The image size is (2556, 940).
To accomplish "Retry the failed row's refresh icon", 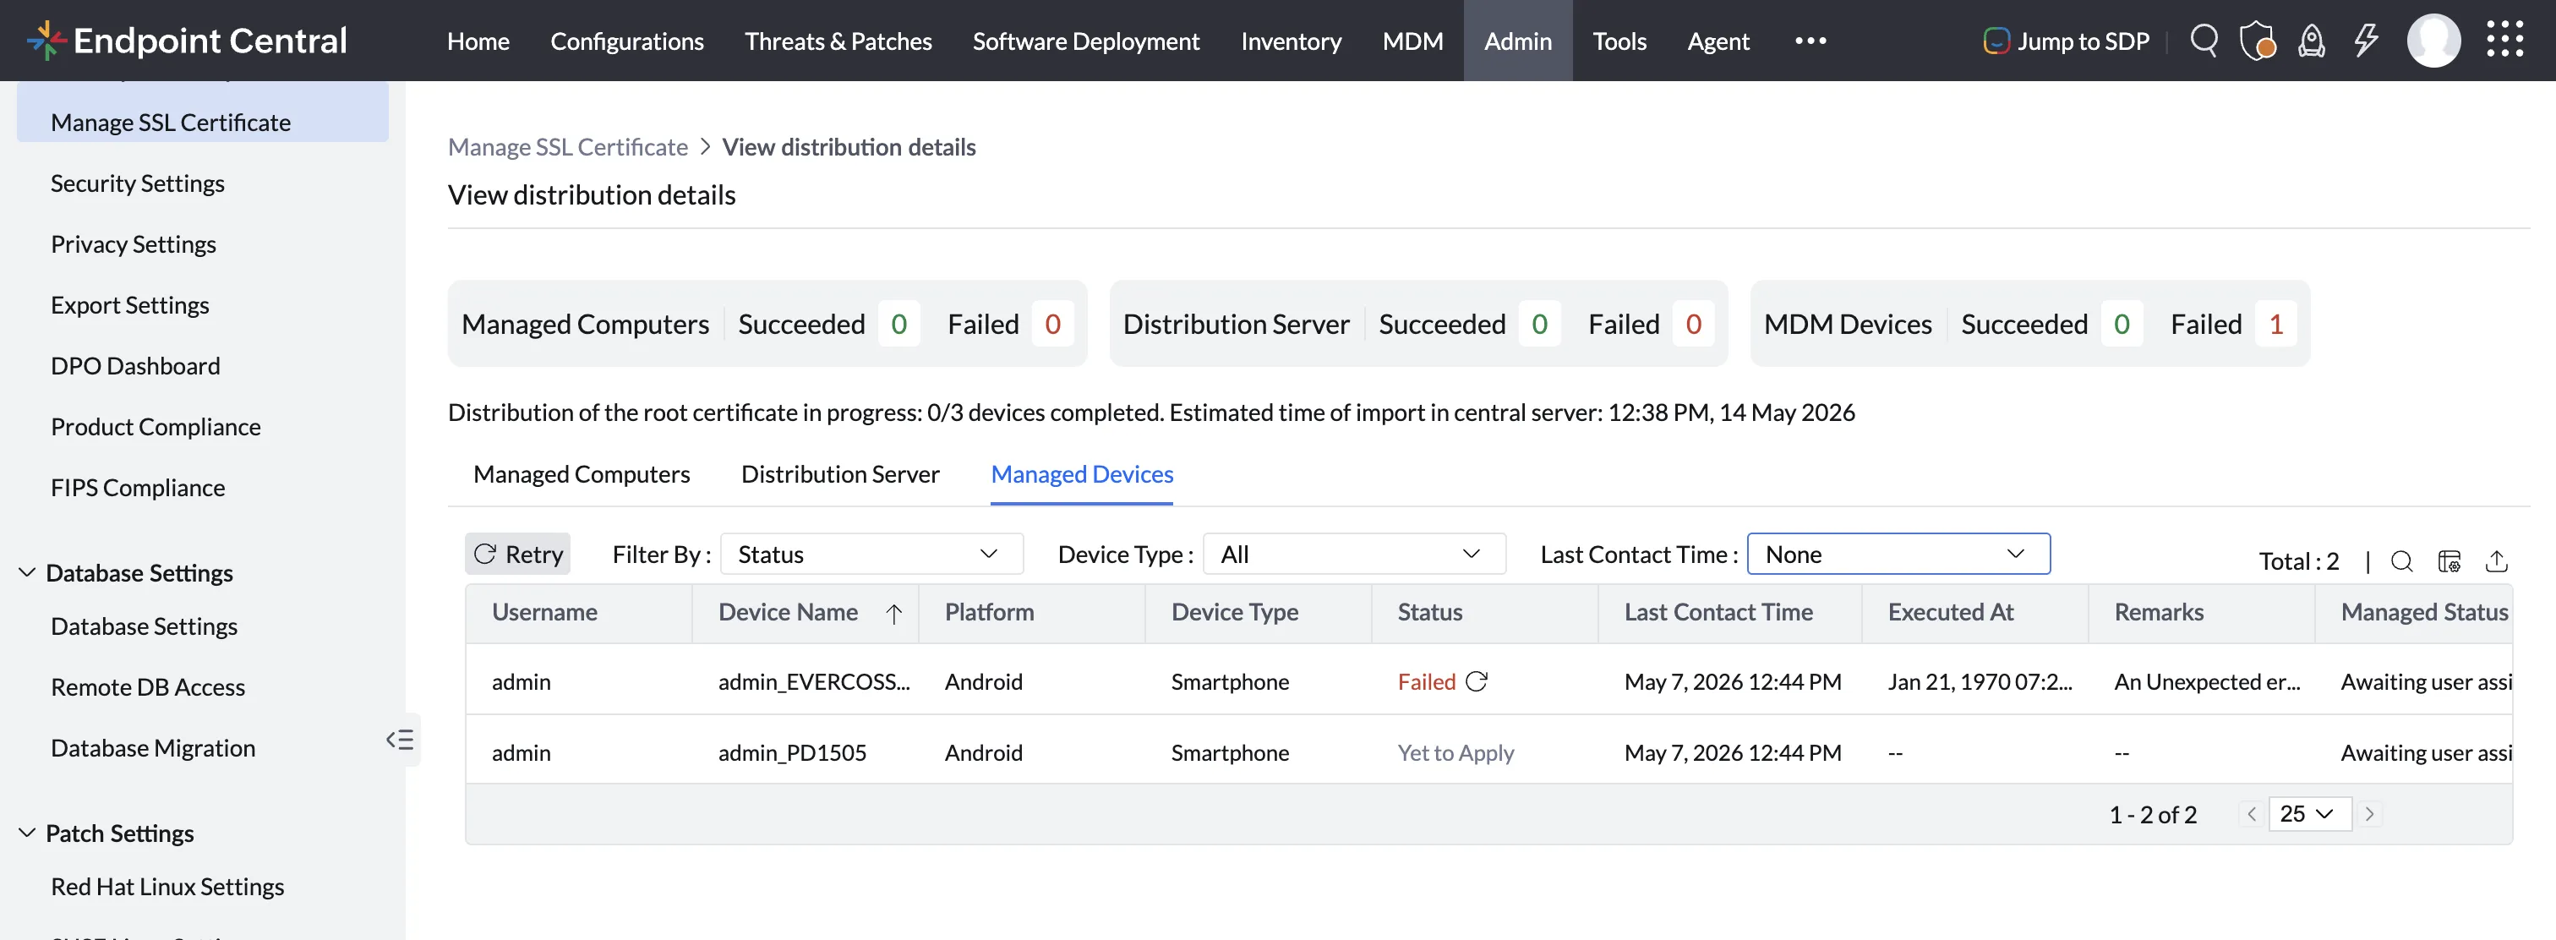I will [1477, 681].
